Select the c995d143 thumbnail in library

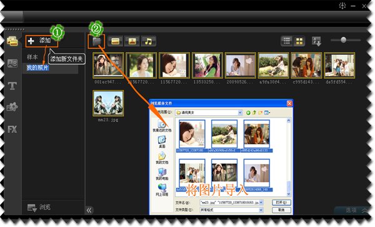click(306, 65)
